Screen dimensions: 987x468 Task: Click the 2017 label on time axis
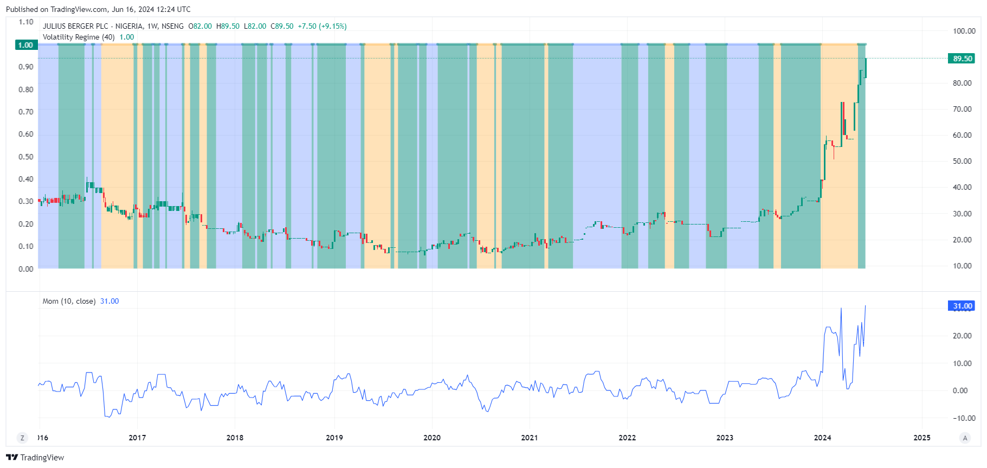tap(137, 438)
